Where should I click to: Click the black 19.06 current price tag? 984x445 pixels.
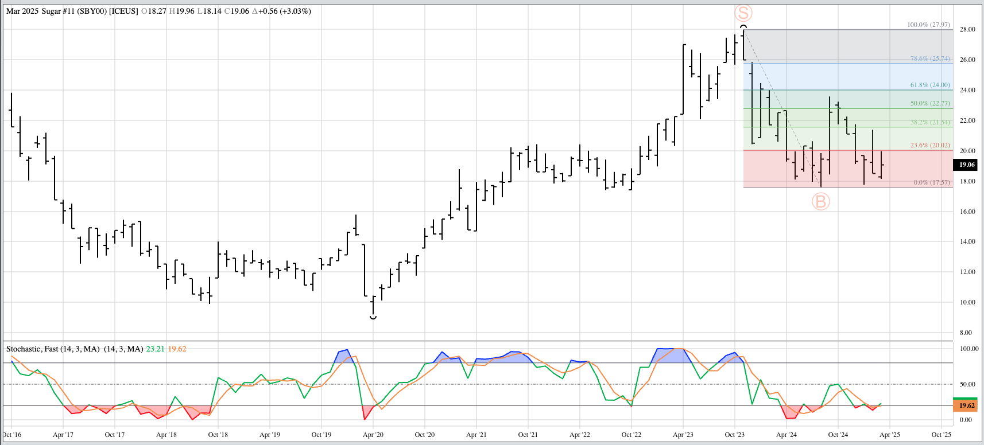tap(967, 165)
